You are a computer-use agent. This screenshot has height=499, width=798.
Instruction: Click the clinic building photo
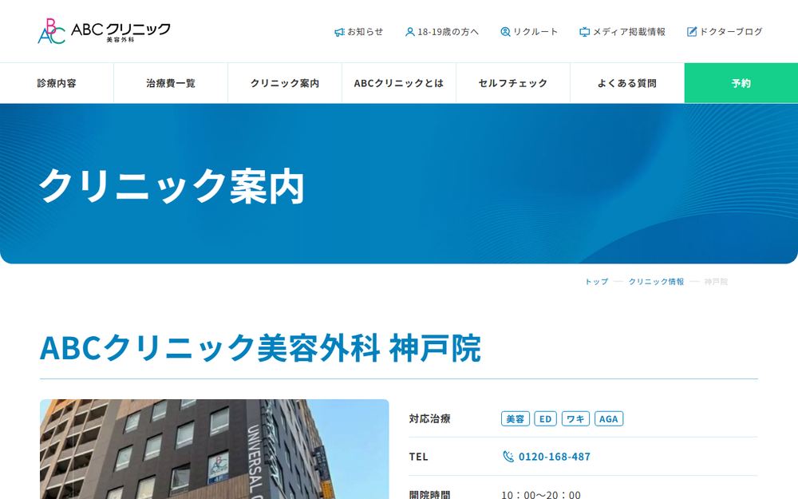point(214,449)
